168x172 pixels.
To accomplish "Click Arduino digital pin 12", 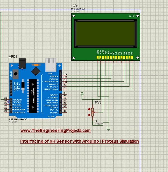I will [x=66, y=77].
